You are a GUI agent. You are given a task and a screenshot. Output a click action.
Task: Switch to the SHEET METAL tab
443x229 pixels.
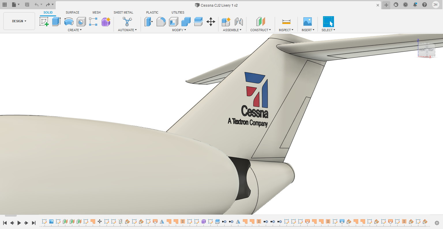pyautogui.click(x=123, y=12)
